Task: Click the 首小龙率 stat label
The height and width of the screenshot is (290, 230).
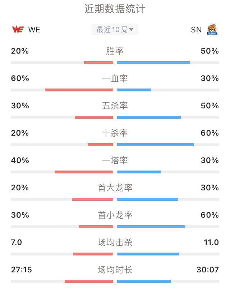Action: click(115, 215)
